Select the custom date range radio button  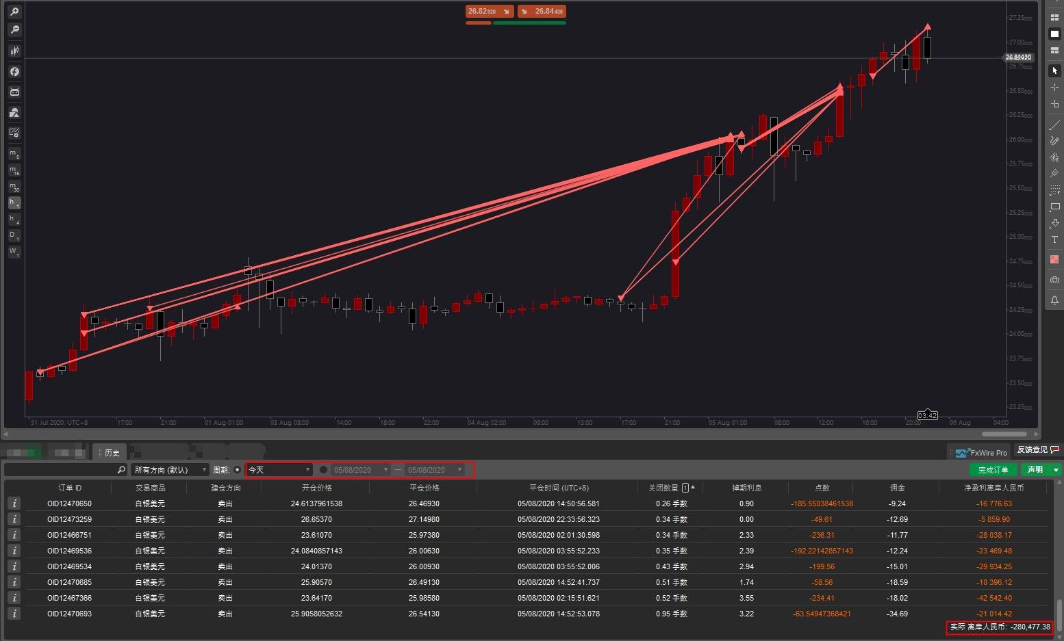click(x=323, y=470)
